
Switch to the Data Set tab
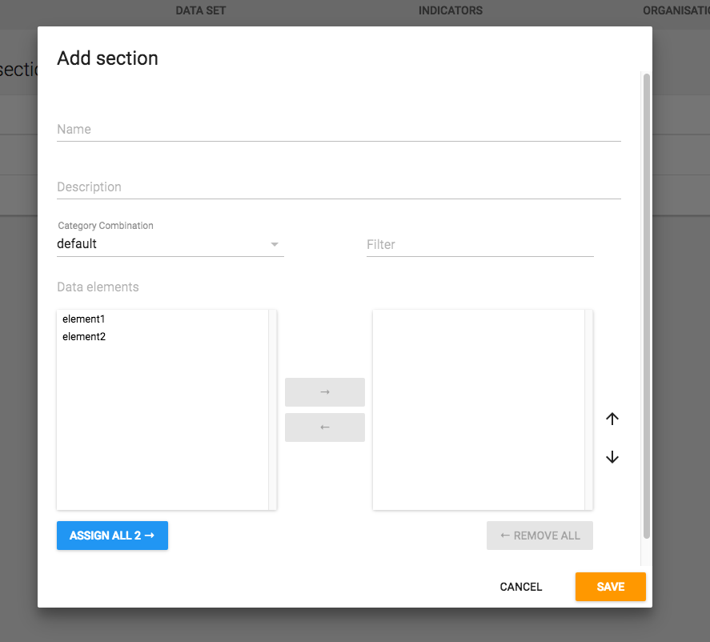[x=201, y=11]
